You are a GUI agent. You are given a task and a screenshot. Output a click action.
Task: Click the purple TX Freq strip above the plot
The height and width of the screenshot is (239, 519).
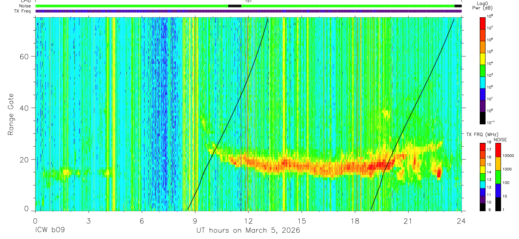[x=248, y=11]
